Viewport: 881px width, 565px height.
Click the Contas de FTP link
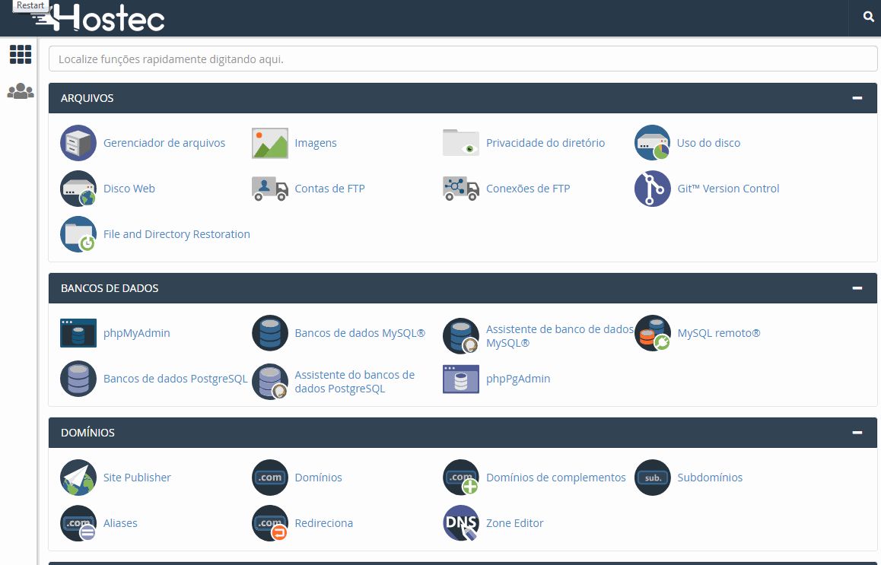click(x=330, y=189)
